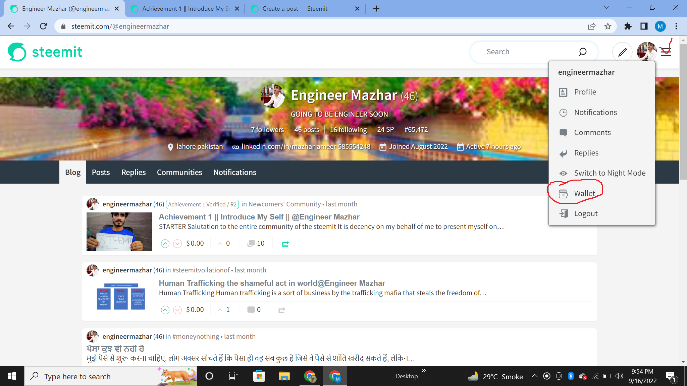The height and width of the screenshot is (386, 687).
Task: Click the #moneynothing tag
Action: coord(196,336)
